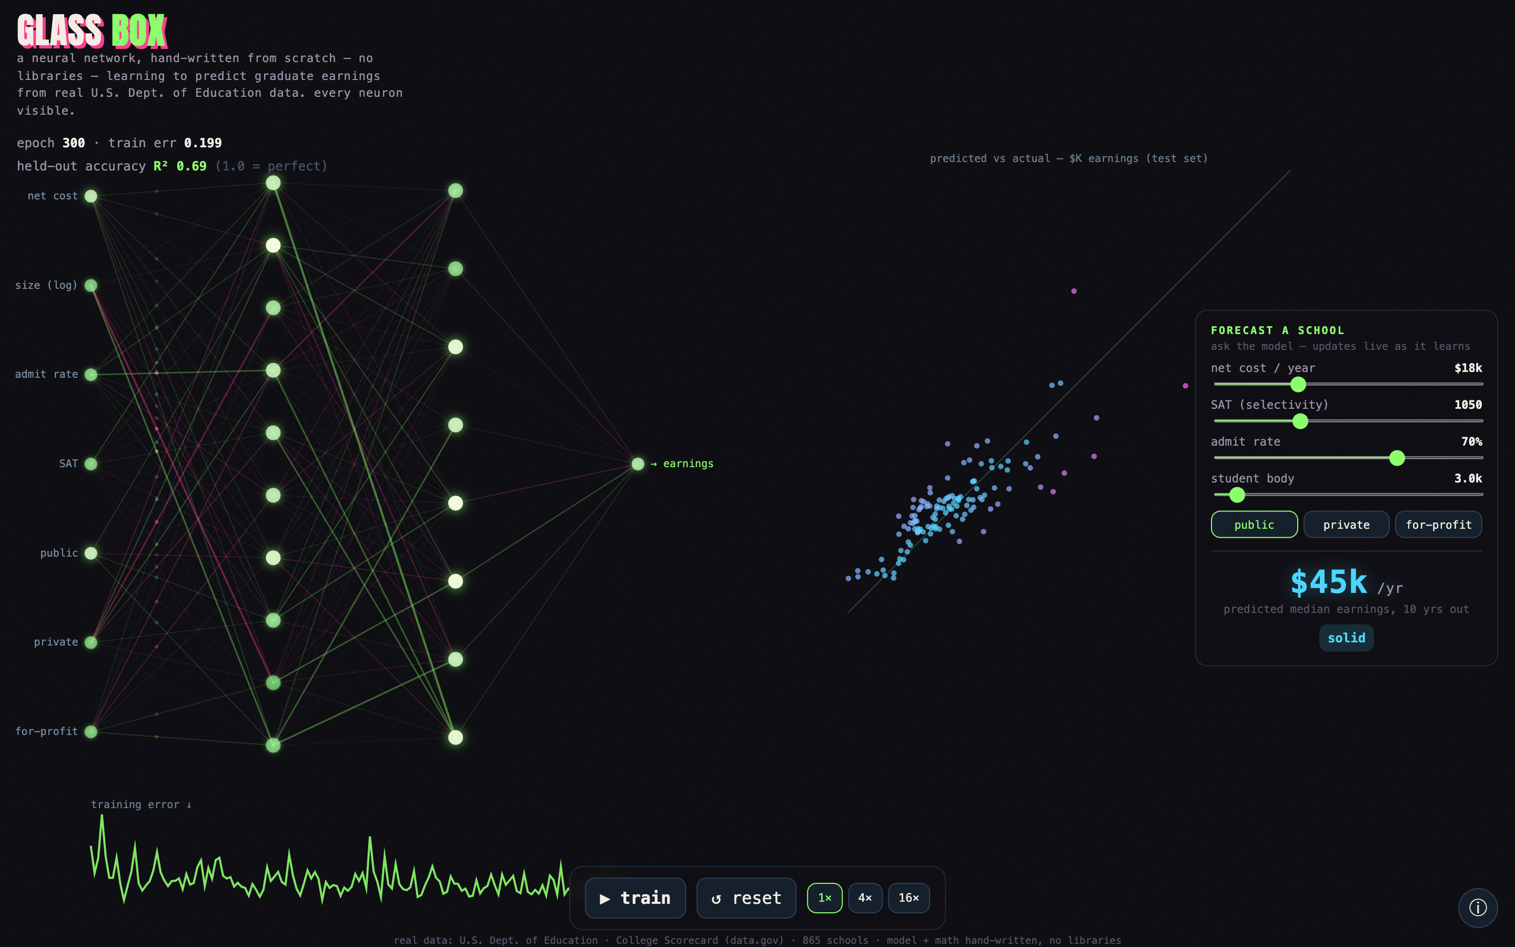Click the data source footer text
The width and height of the screenshot is (1515, 947).
757,940
